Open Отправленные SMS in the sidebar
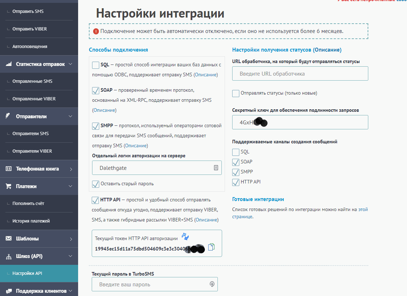The width and height of the screenshot is (407, 296). (32, 81)
